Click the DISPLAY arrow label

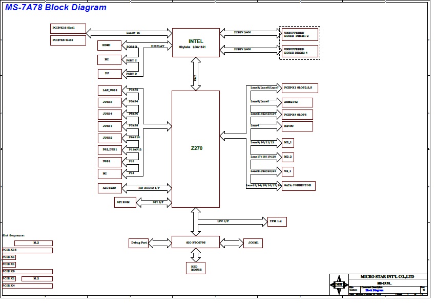pyautogui.click(x=158, y=46)
